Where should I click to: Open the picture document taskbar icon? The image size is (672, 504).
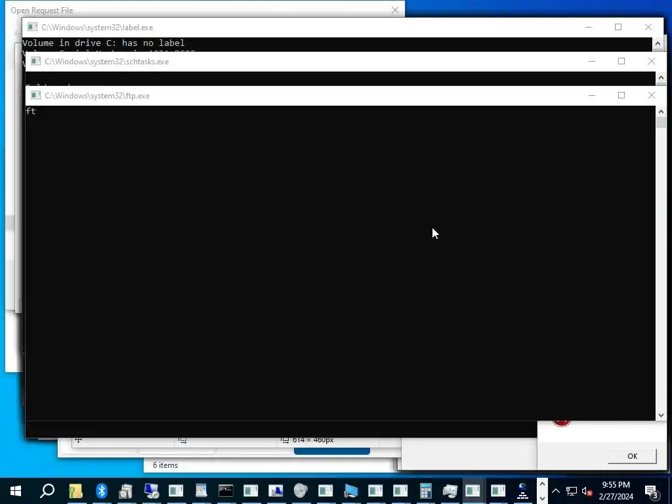(x=201, y=491)
